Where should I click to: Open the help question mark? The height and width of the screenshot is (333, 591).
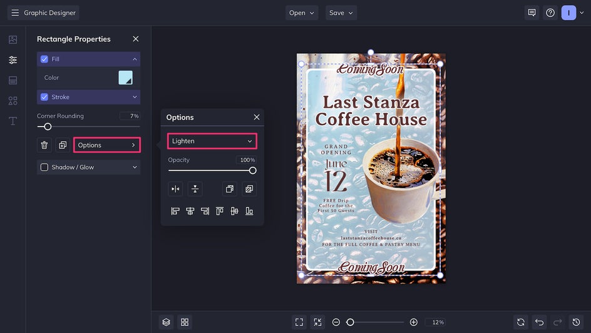[x=550, y=13]
